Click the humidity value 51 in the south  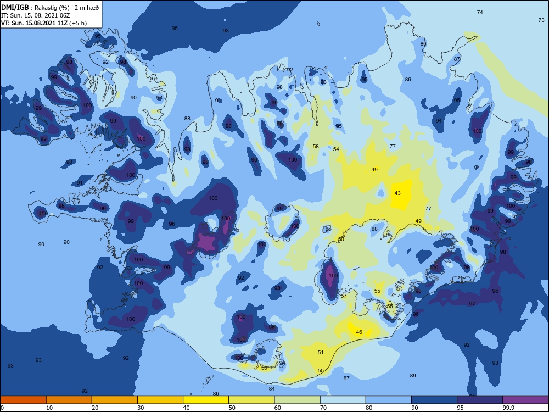click(321, 353)
